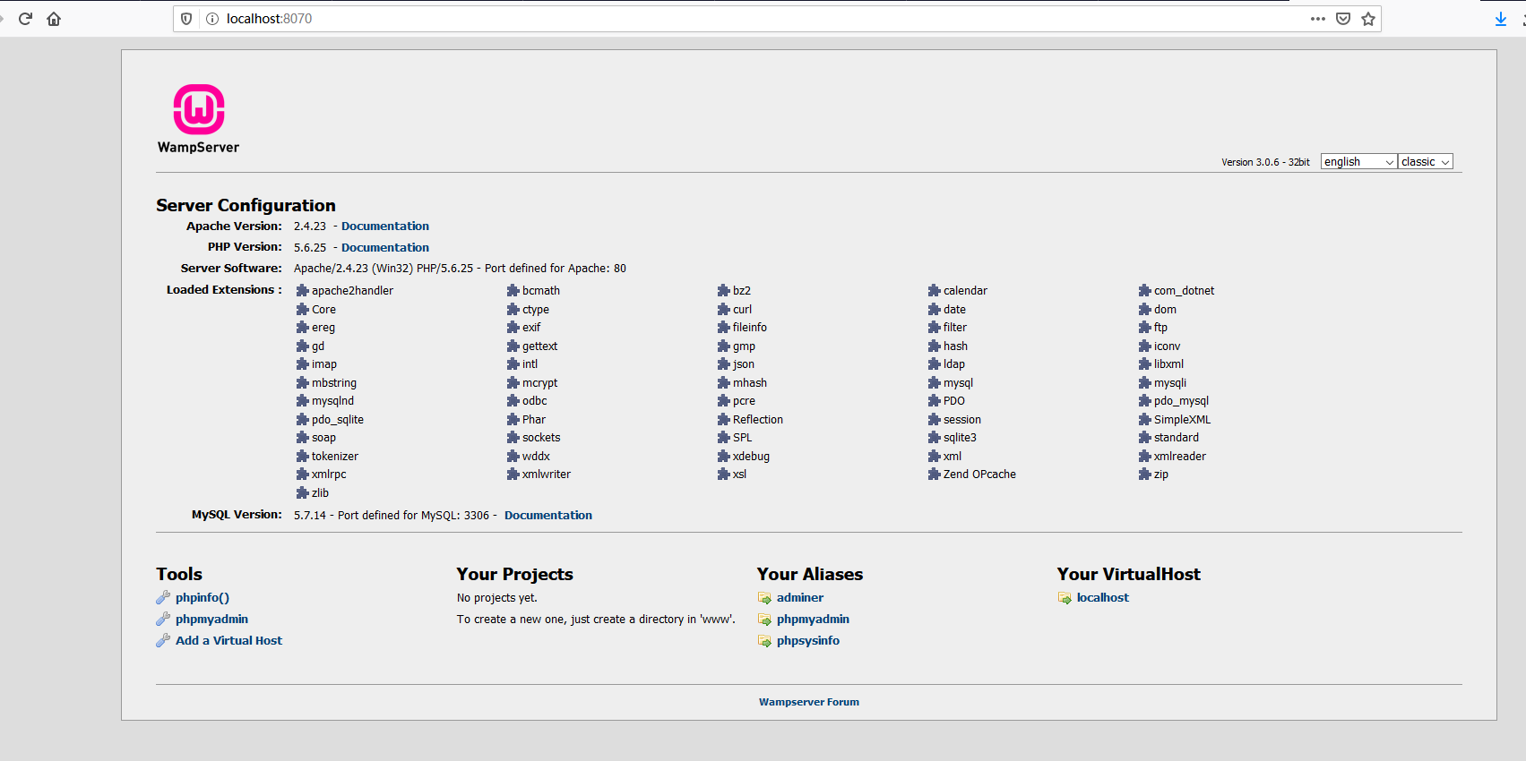
Task: Click the 'Your VirtualHost' heading
Action: click(x=1129, y=575)
